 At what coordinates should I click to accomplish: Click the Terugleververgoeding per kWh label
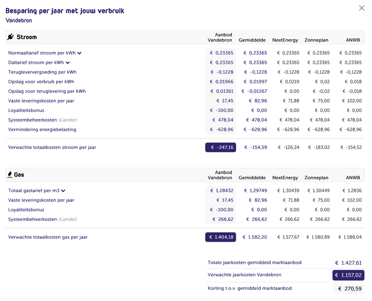[42, 72]
